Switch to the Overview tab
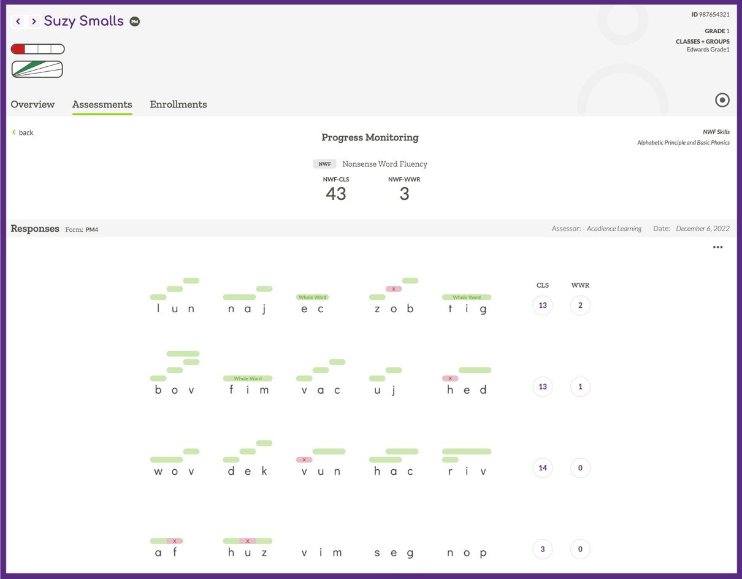The width and height of the screenshot is (742, 579). point(32,104)
